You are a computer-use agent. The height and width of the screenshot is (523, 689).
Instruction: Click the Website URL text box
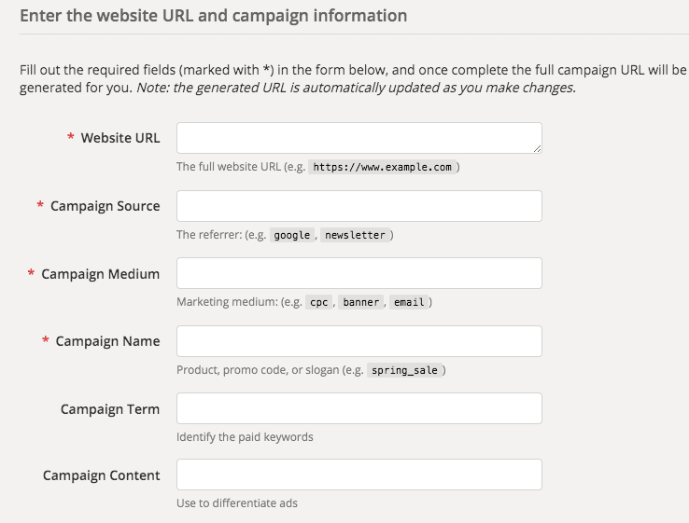pos(359,138)
